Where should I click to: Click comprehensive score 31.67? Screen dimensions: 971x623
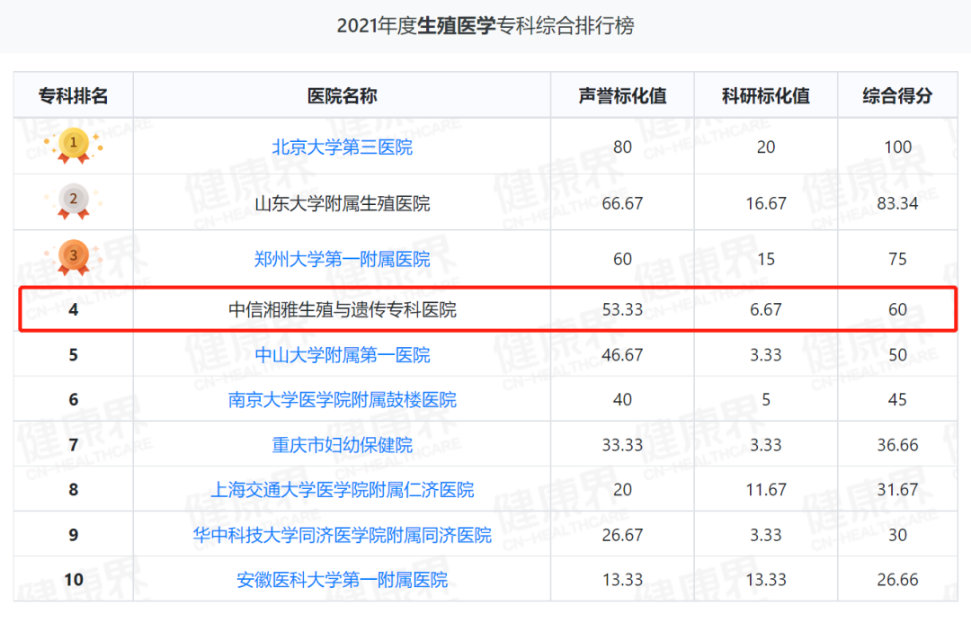coord(897,489)
